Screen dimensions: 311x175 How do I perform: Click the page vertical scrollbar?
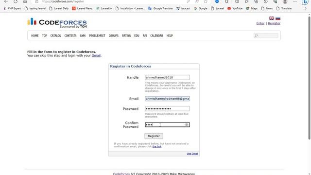[309, 77]
